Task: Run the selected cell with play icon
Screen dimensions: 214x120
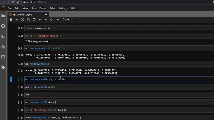Action: (x=40, y=20)
